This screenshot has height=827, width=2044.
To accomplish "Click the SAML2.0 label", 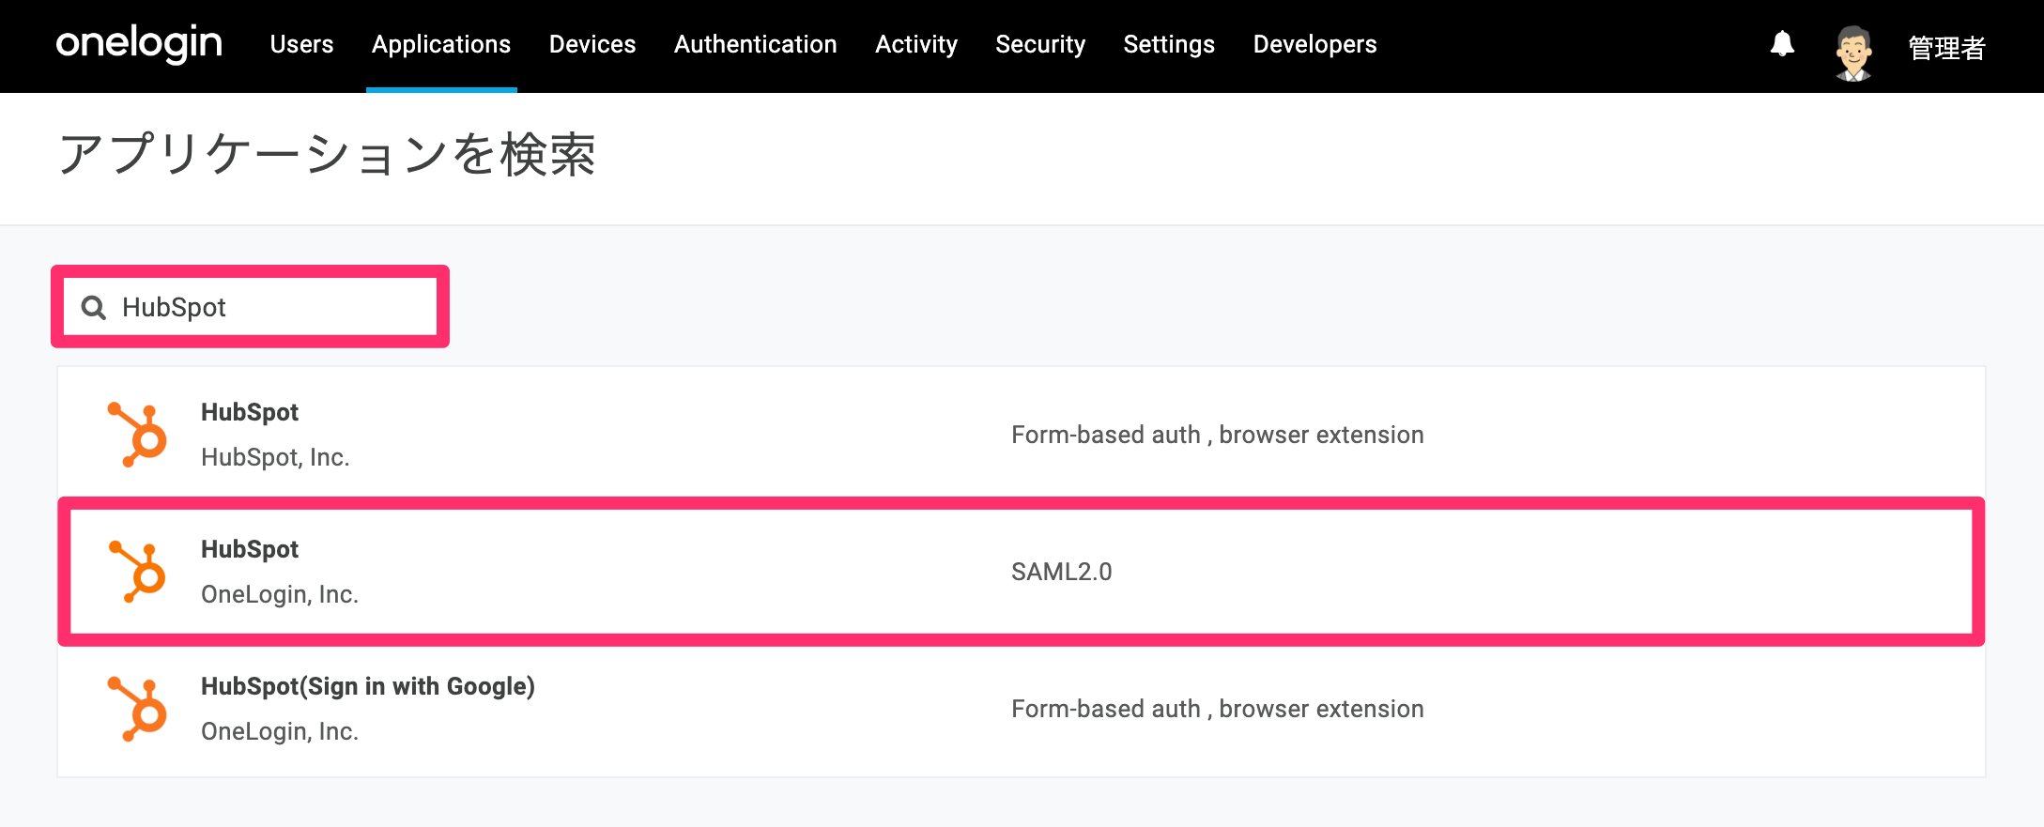I will pyautogui.click(x=1061, y=572).
